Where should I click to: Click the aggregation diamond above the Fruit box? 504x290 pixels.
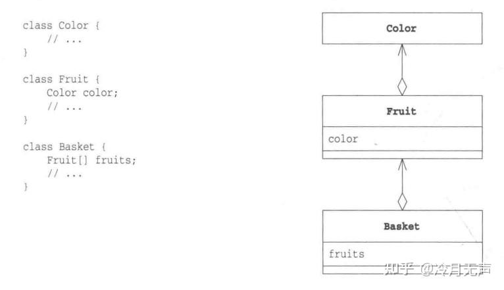(x=401, y=86)
